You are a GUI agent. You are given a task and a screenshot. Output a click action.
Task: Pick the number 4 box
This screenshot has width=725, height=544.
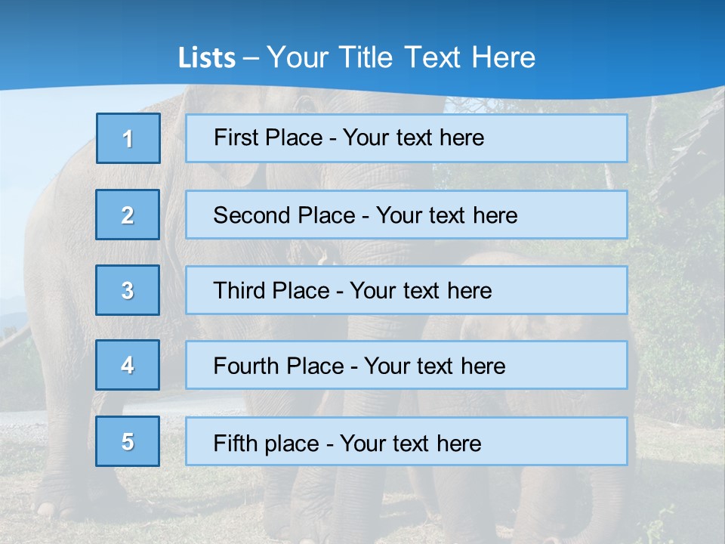coord(128,365)
